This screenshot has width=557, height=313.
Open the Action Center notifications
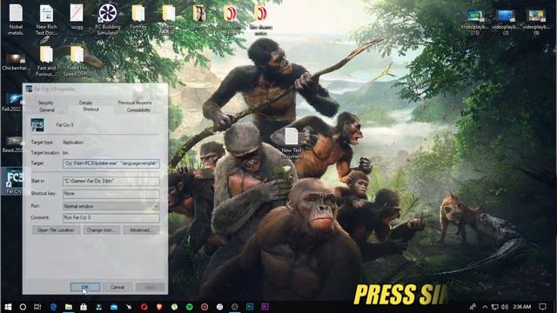(542, 307)
